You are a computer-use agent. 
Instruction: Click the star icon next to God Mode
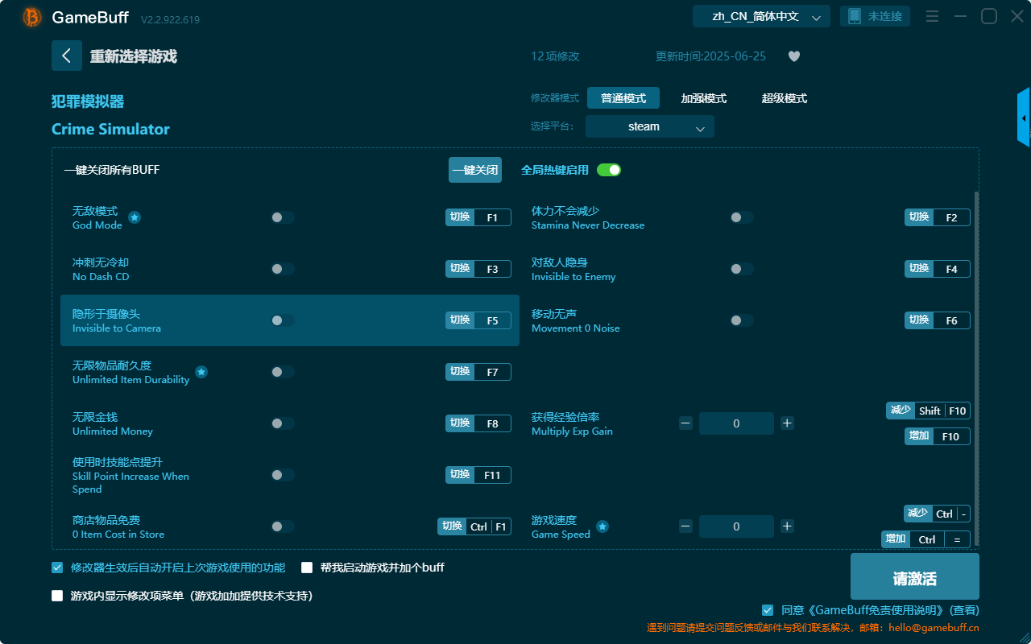134,217
